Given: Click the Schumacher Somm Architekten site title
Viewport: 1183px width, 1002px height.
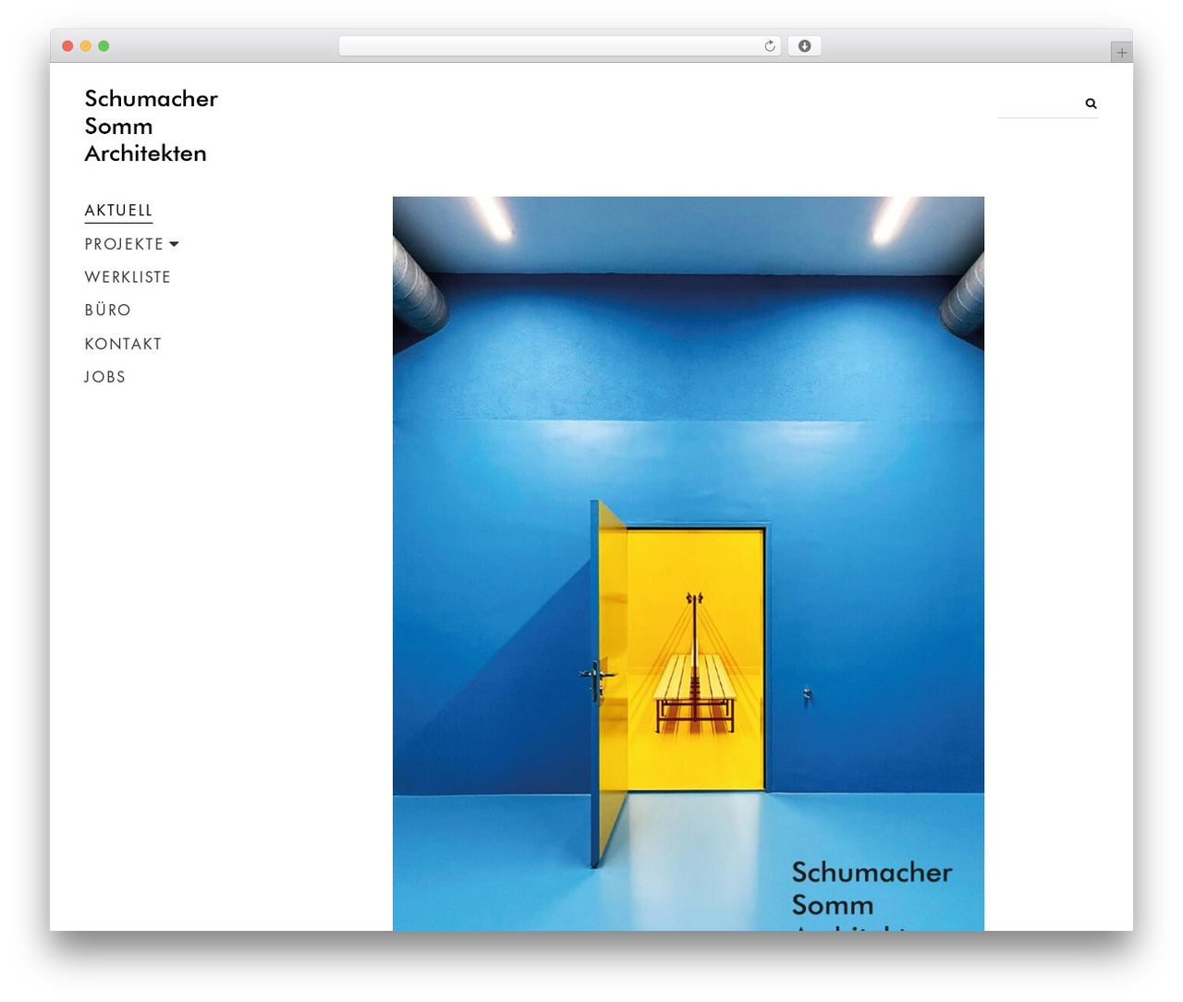Looking at the screenshot, I should click(151, 126).
